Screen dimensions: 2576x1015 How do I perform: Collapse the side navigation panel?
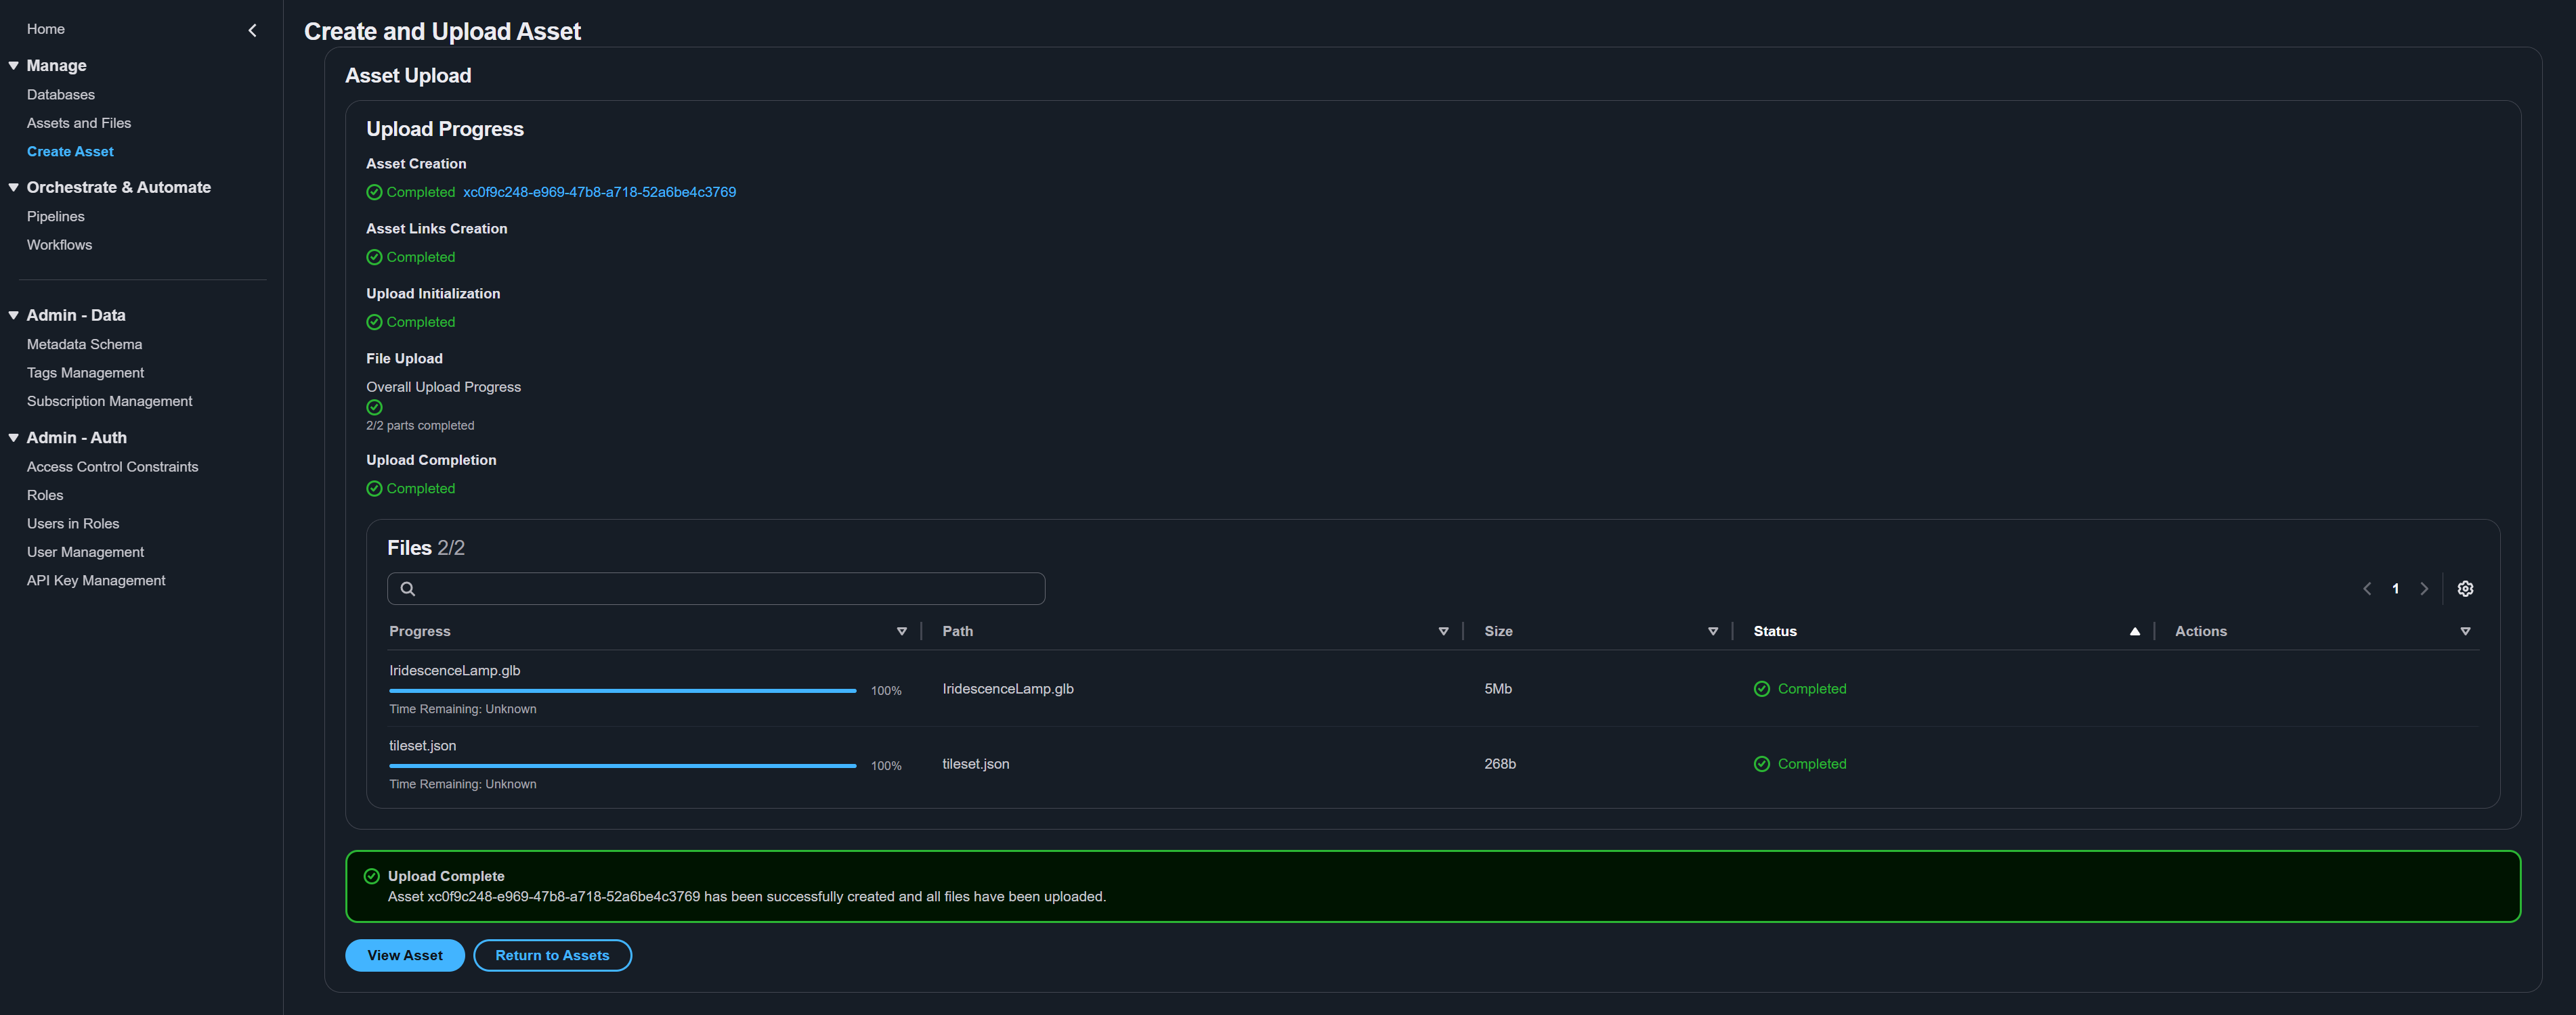tap(252, 30)
